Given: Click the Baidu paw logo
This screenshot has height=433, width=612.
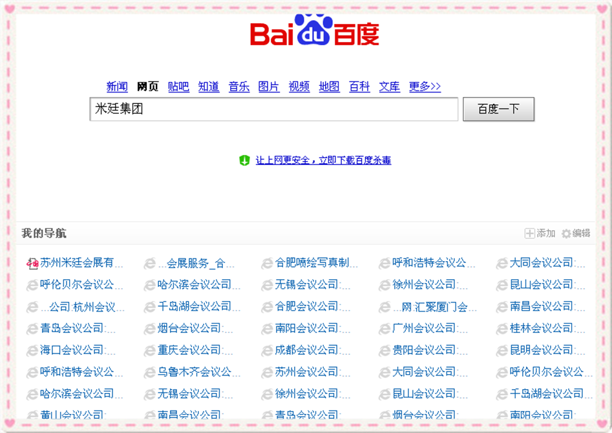Looking at the screenshot, I should [314, 30].
